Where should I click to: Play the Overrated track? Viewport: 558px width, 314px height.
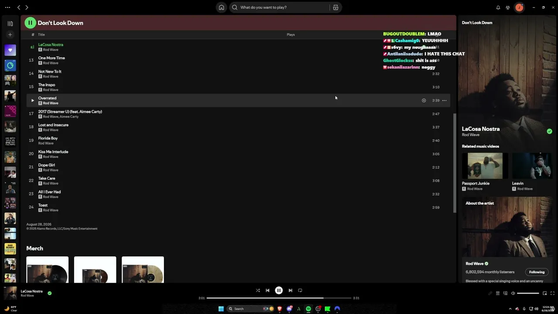32,100
